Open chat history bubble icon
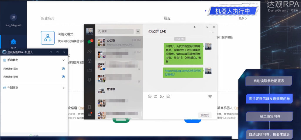This screenshot has height=140, width=301. tap(168, 96)
